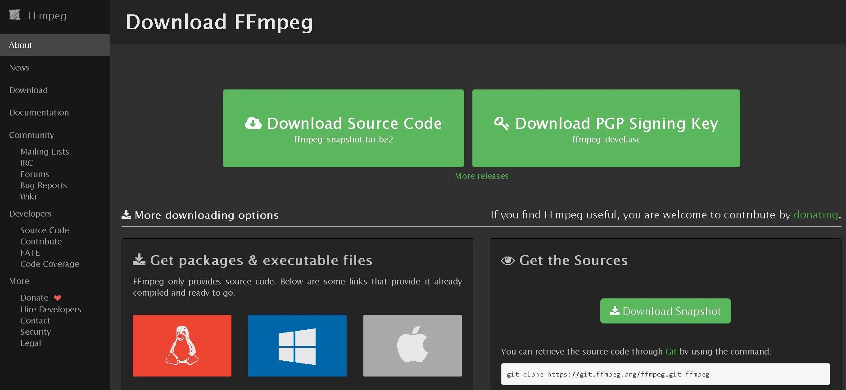This screenshot has width=846, height=390.
Task: Click download icon next to More downloading options
Action: (x=127, y=215)
